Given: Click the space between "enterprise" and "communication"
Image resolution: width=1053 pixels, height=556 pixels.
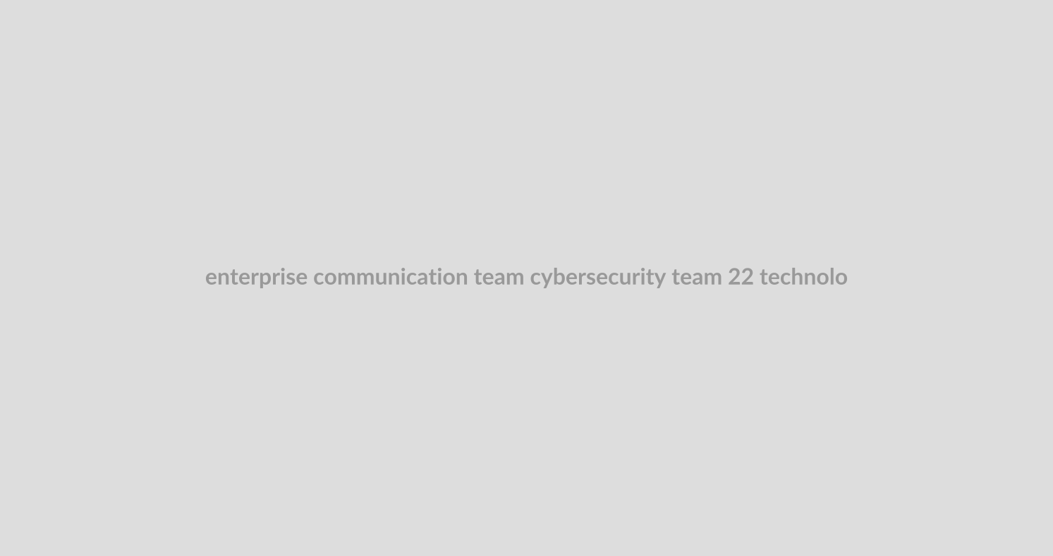Looking at the screenshot, I should (x=310, y=277).
